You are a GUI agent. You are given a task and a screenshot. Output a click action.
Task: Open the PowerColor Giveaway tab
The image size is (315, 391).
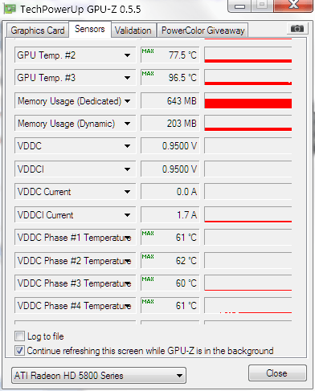202,31
